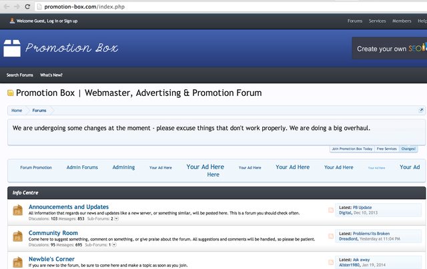This screenshot has height=269, width=427.
Task: Open Newbie's Corner forum folder icon
Action: (18, 262)
